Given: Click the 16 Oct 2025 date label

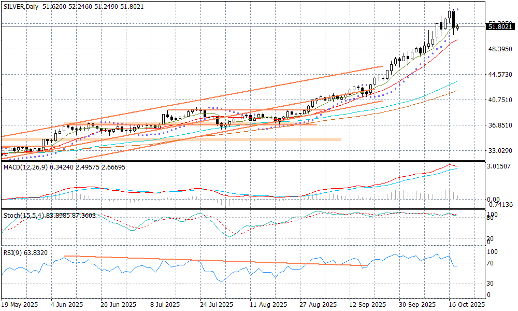Looking at the screenshot, I should [x=466, y=305].
